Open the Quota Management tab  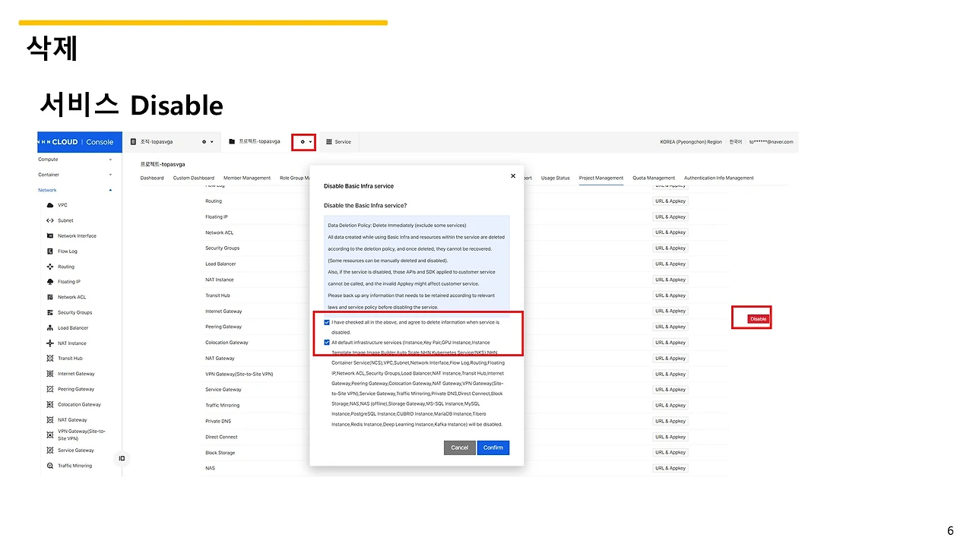(654, 179)
